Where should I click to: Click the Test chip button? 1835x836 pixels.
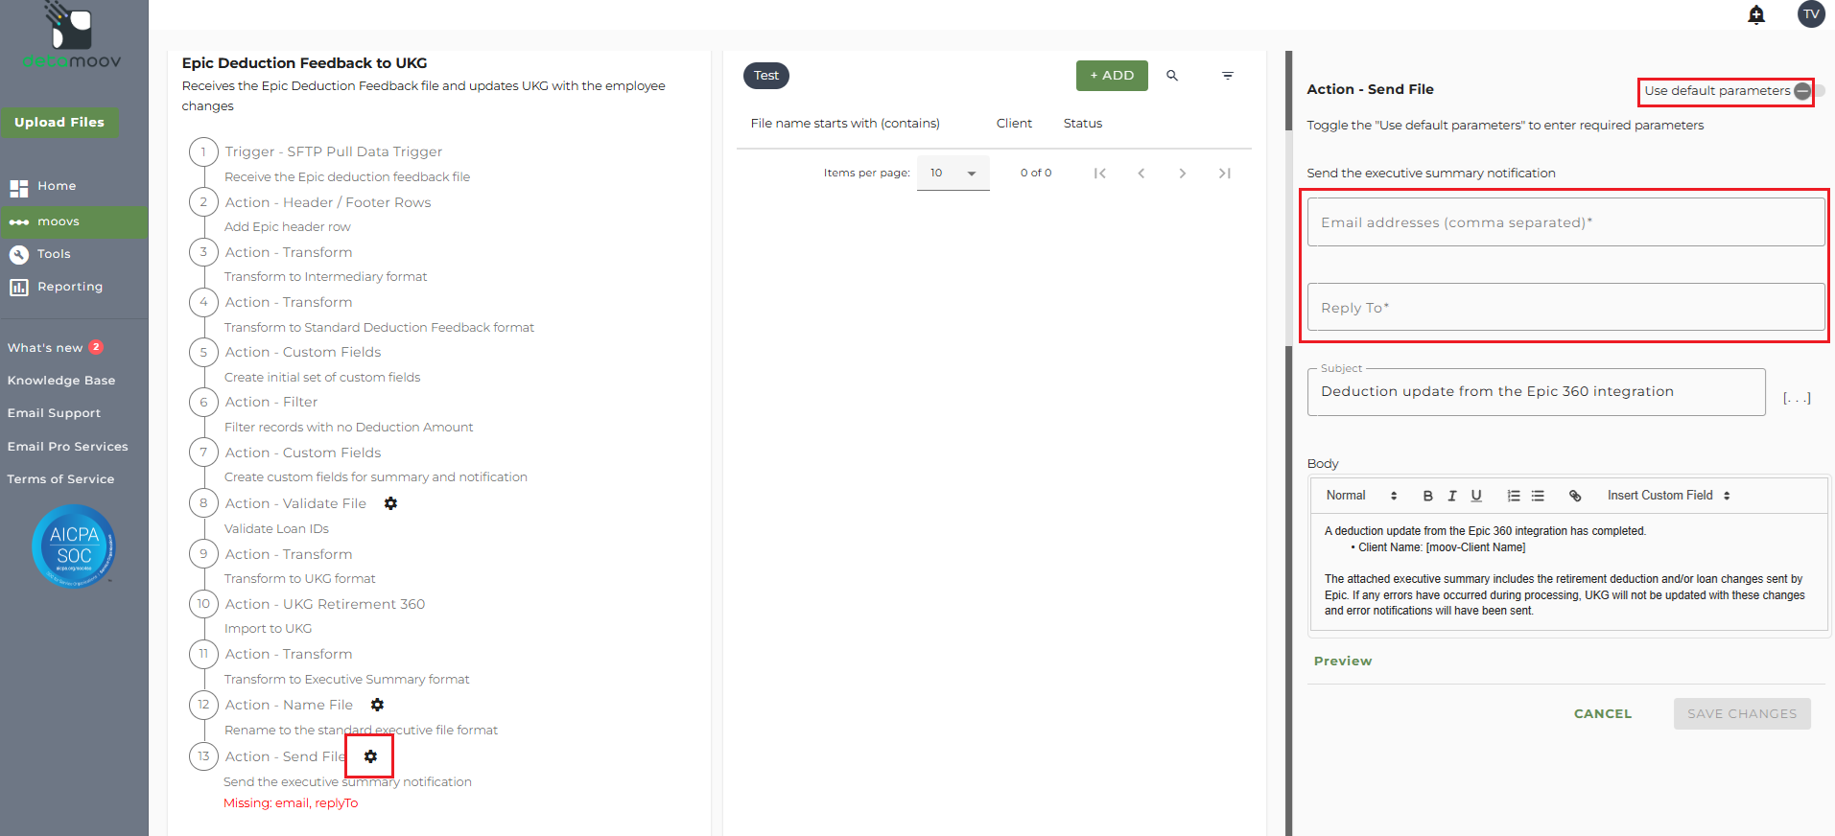coord(766,76)
